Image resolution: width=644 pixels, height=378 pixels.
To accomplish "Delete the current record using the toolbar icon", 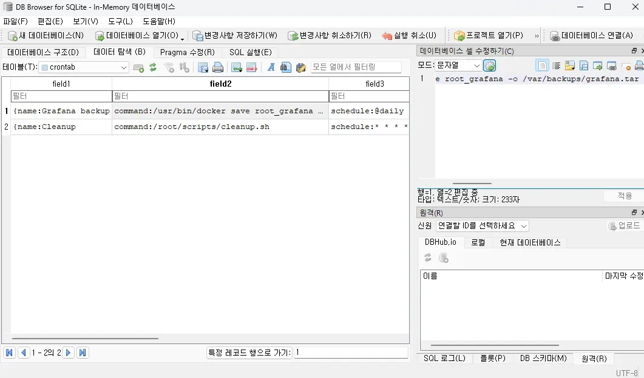I will [251, 67].
